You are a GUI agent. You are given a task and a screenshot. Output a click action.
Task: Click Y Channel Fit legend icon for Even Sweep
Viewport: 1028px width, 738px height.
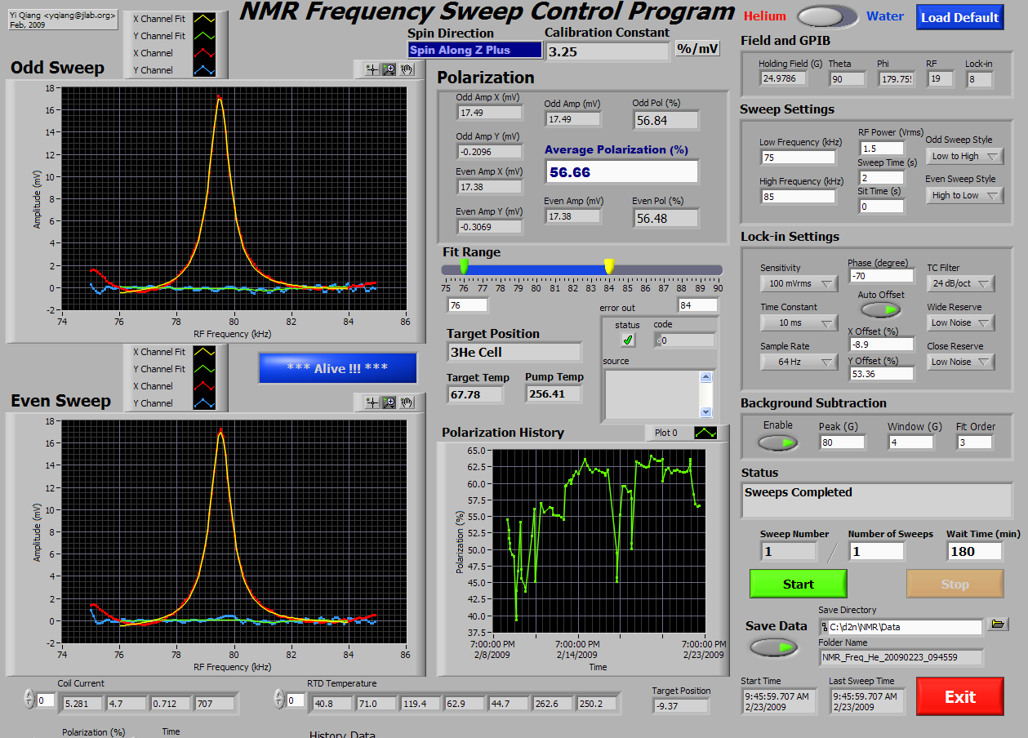(203, 369)
